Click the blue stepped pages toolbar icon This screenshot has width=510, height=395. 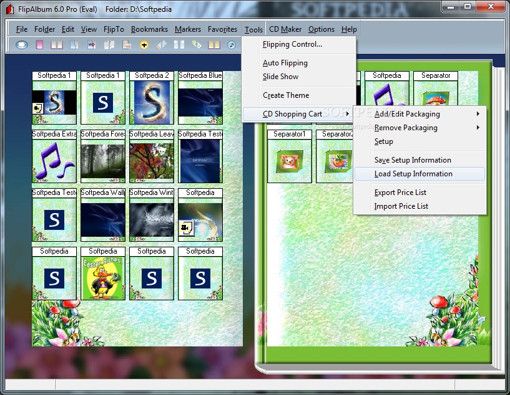(x=74, y=44)
